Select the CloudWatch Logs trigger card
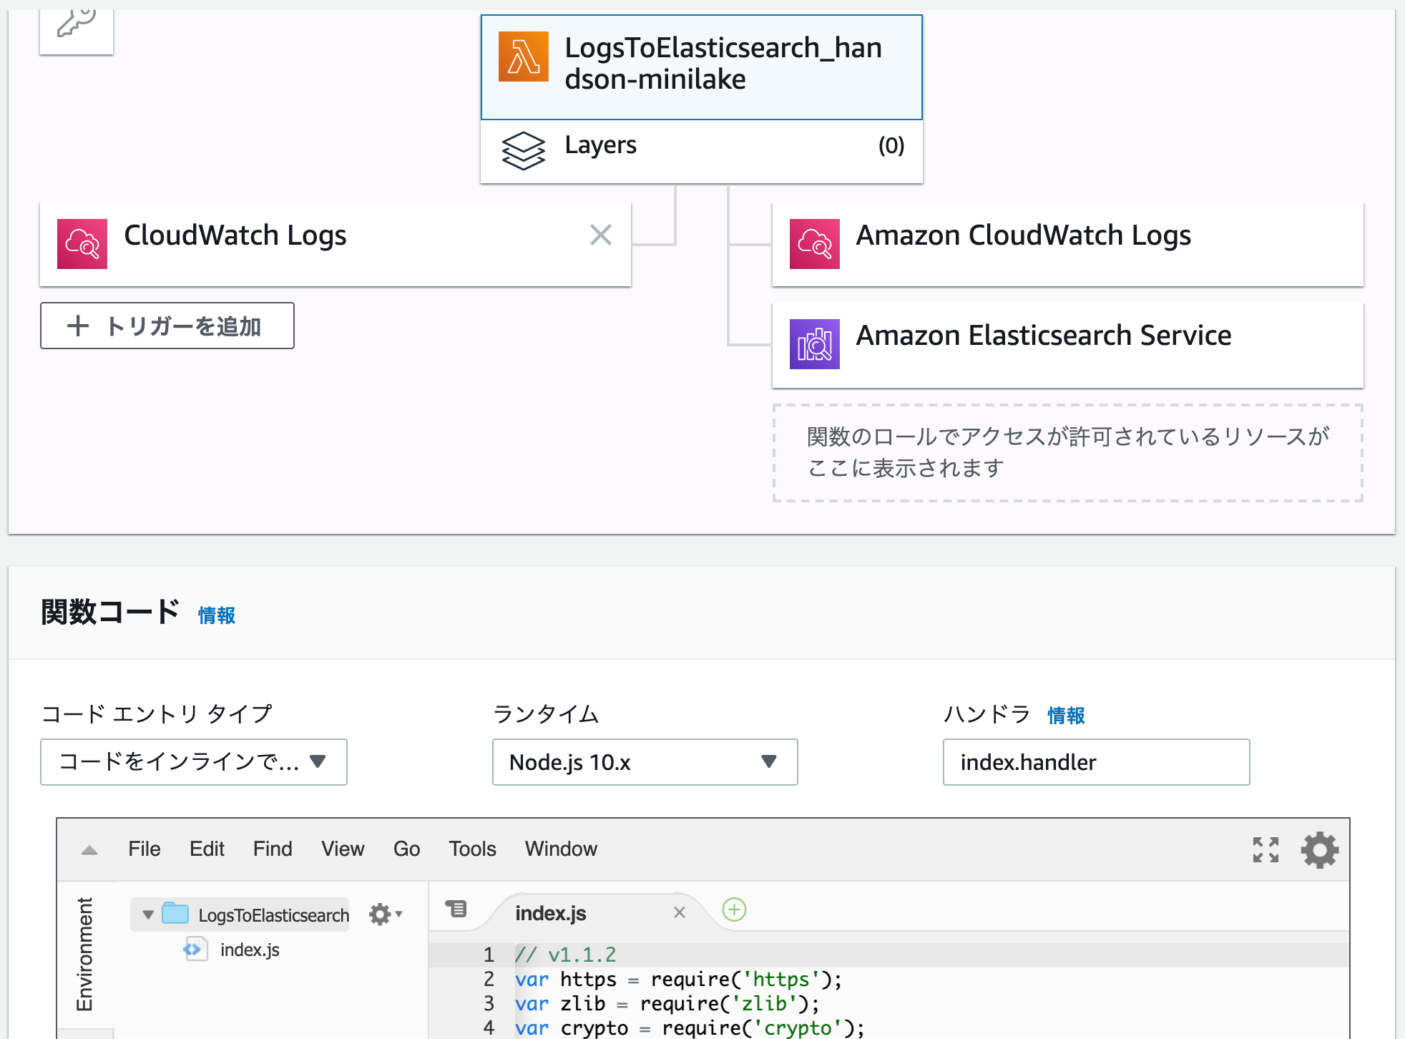Viewport: 1405px width, 1039px height. click(336, 244)
